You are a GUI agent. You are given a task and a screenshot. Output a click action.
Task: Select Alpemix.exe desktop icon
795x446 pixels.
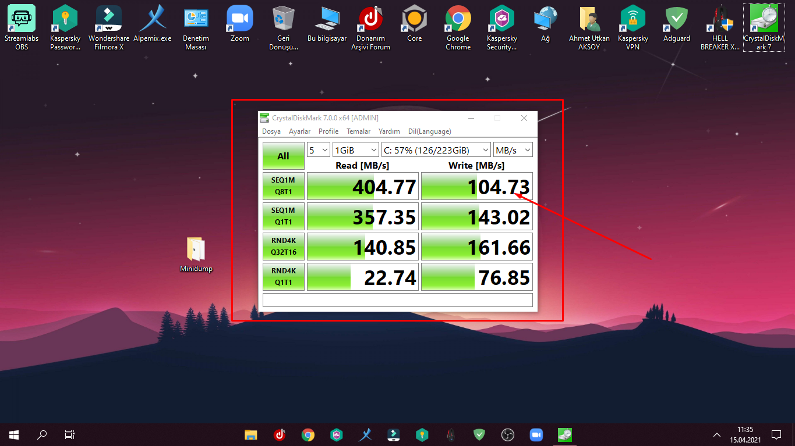click(153, 24)
